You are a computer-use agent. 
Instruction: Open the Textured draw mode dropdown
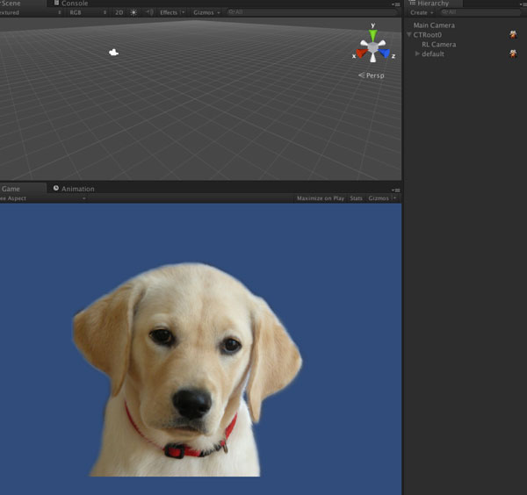pos(30,12)
